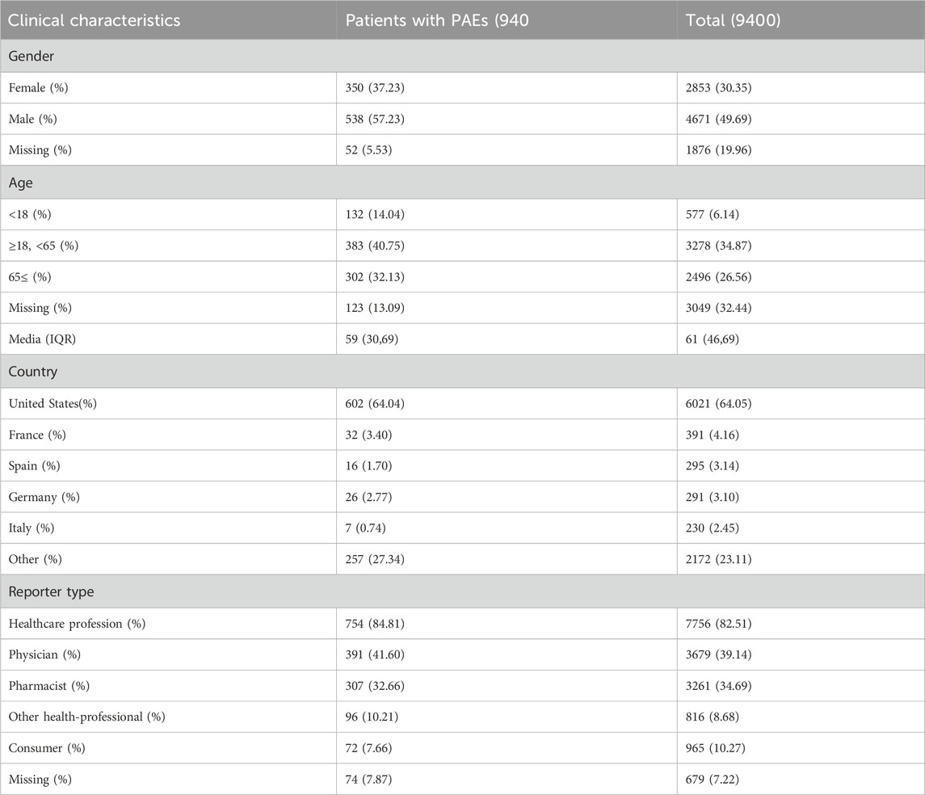Image resolution: width=925 pixels, height=795 pixels.
Task: Select the 'Male (%)' row label
Action: point(32,119)
